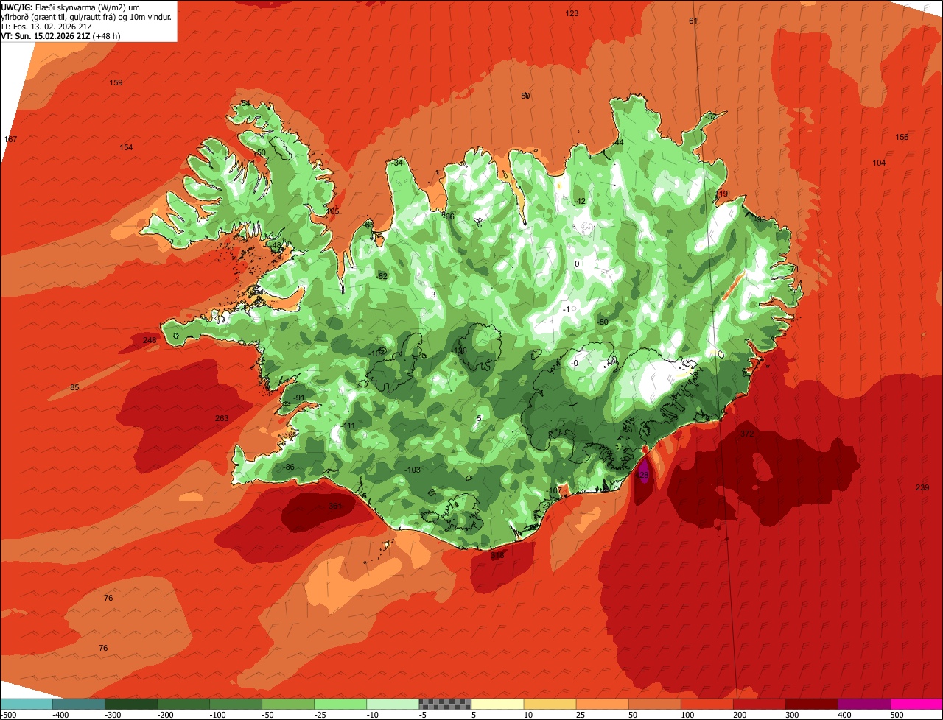
Task: Click the "239" value at the right edge
Action: [922, 487]
